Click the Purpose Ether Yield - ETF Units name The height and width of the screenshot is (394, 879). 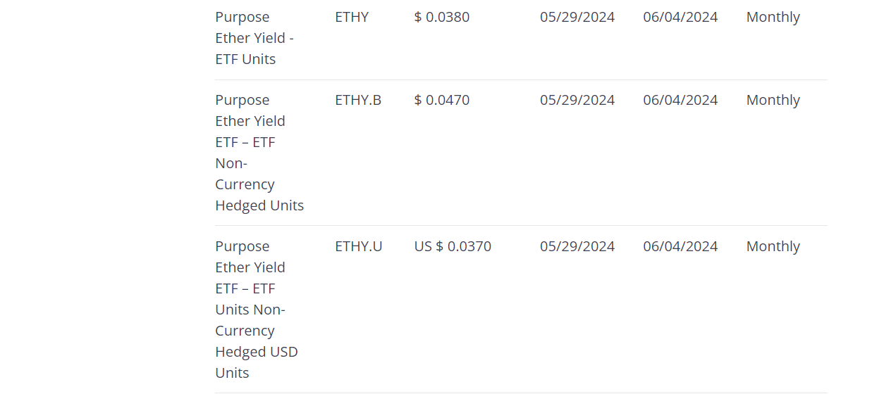[254, 38]
